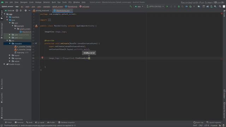The height and width of the screenshot is (127, 226).
Task: Click the Select Opened File target icon
Action: tap(17, 11)
